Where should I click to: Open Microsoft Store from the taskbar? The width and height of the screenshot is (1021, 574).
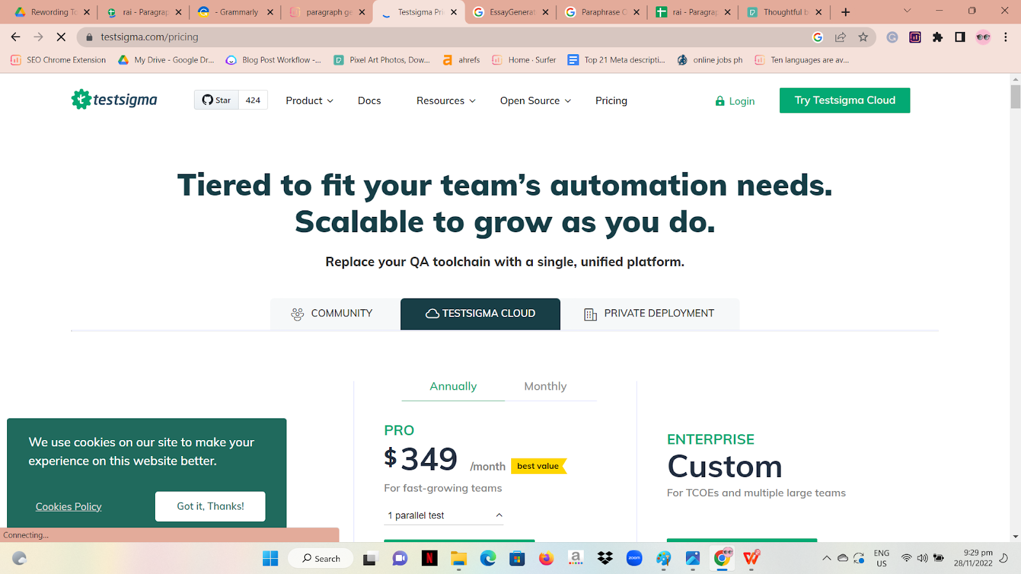517,559
